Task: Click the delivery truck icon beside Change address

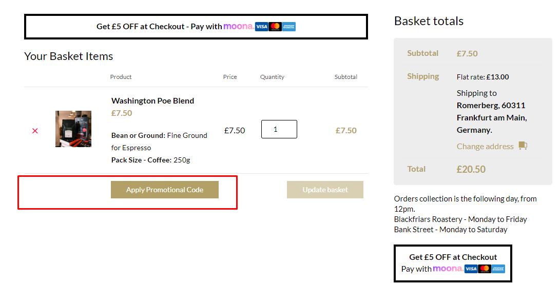Action: click(523, 146)
